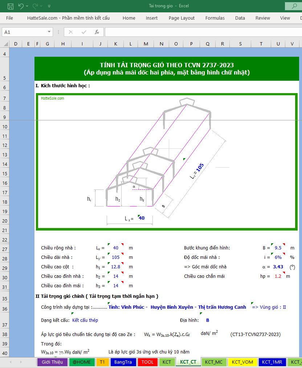302x368 pixels.
Task: Click the roof slope cell 6%
Action: pos(278,257)
